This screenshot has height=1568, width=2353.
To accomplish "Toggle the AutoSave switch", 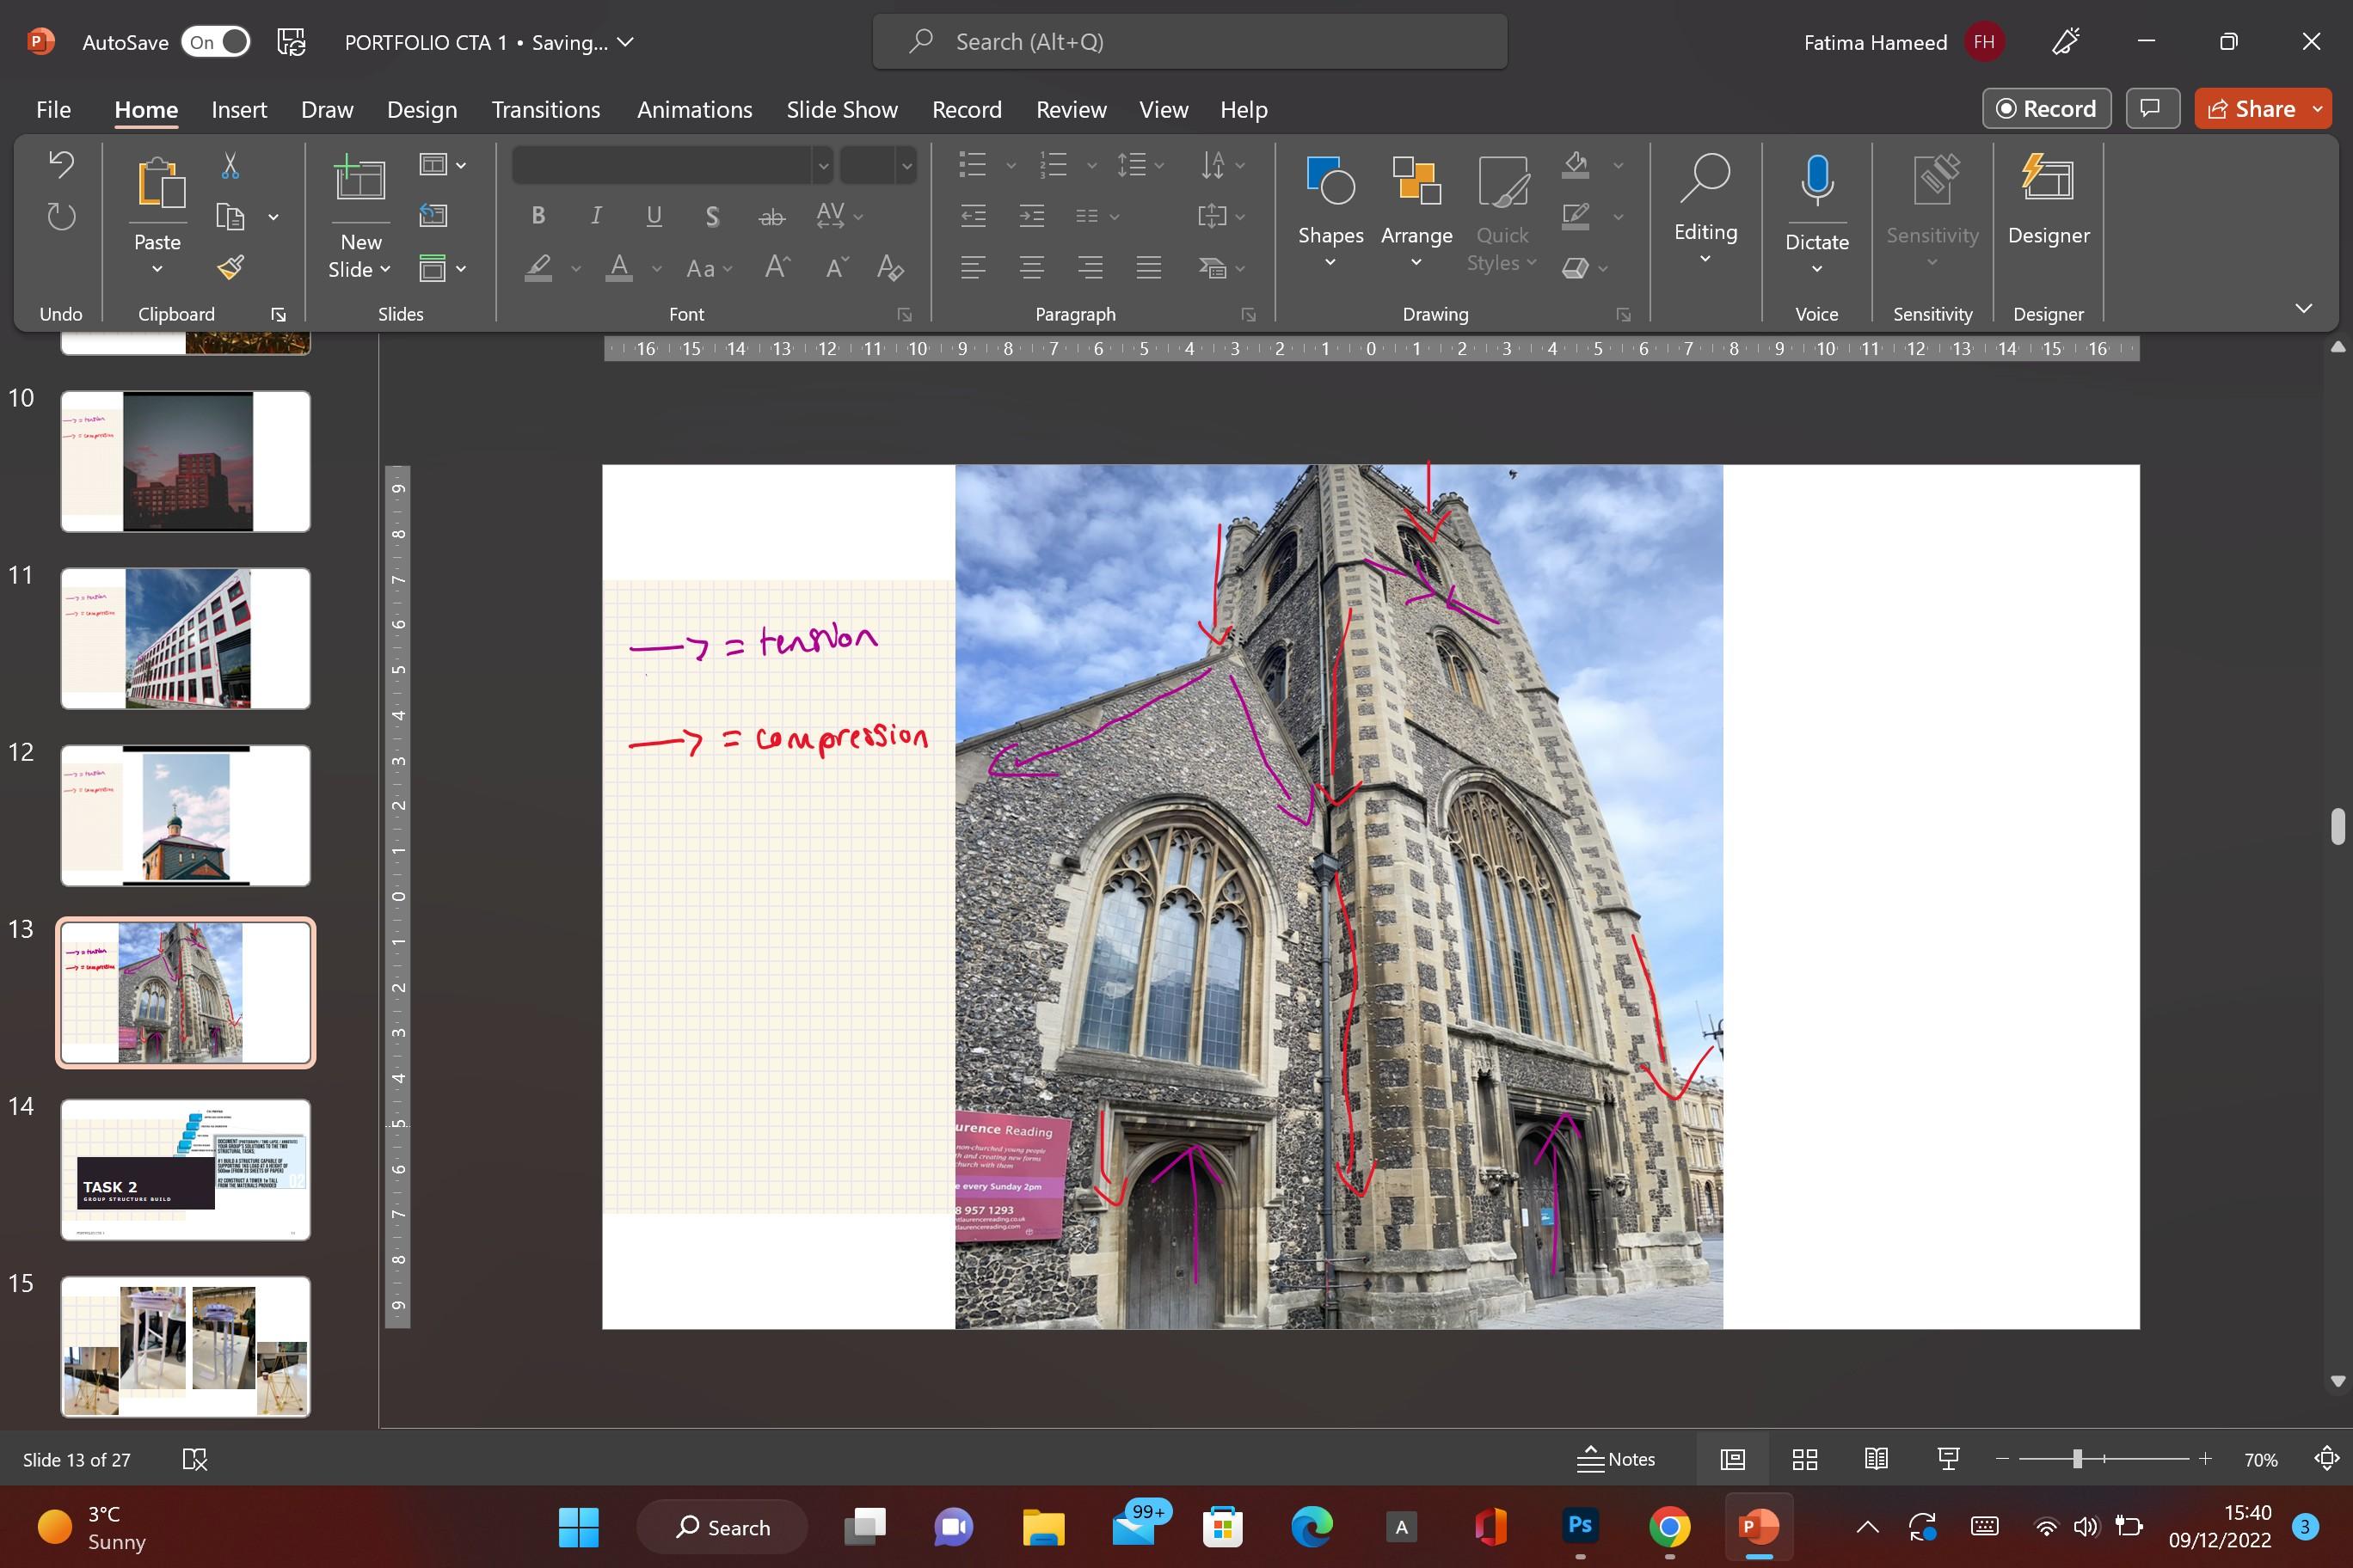I will (215, 42).
